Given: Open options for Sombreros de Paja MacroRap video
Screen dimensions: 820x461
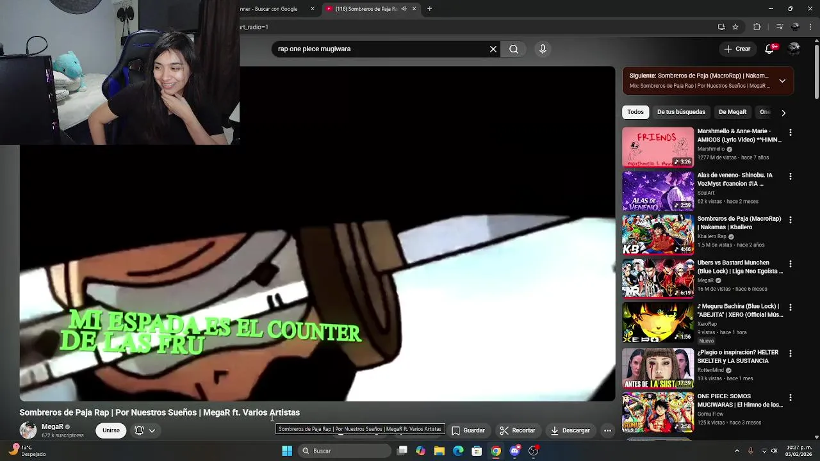Looking at the screenshot, I should (790, 220).
